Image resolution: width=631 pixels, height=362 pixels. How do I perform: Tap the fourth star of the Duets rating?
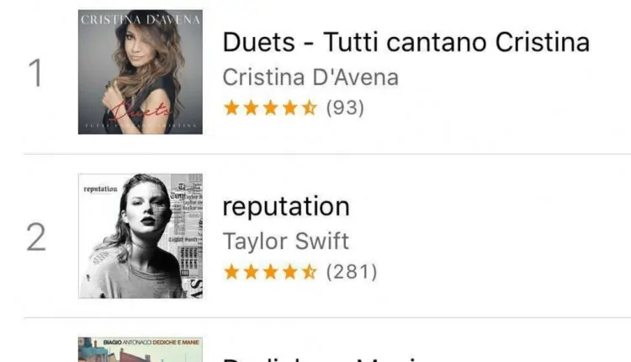point(289,108)
